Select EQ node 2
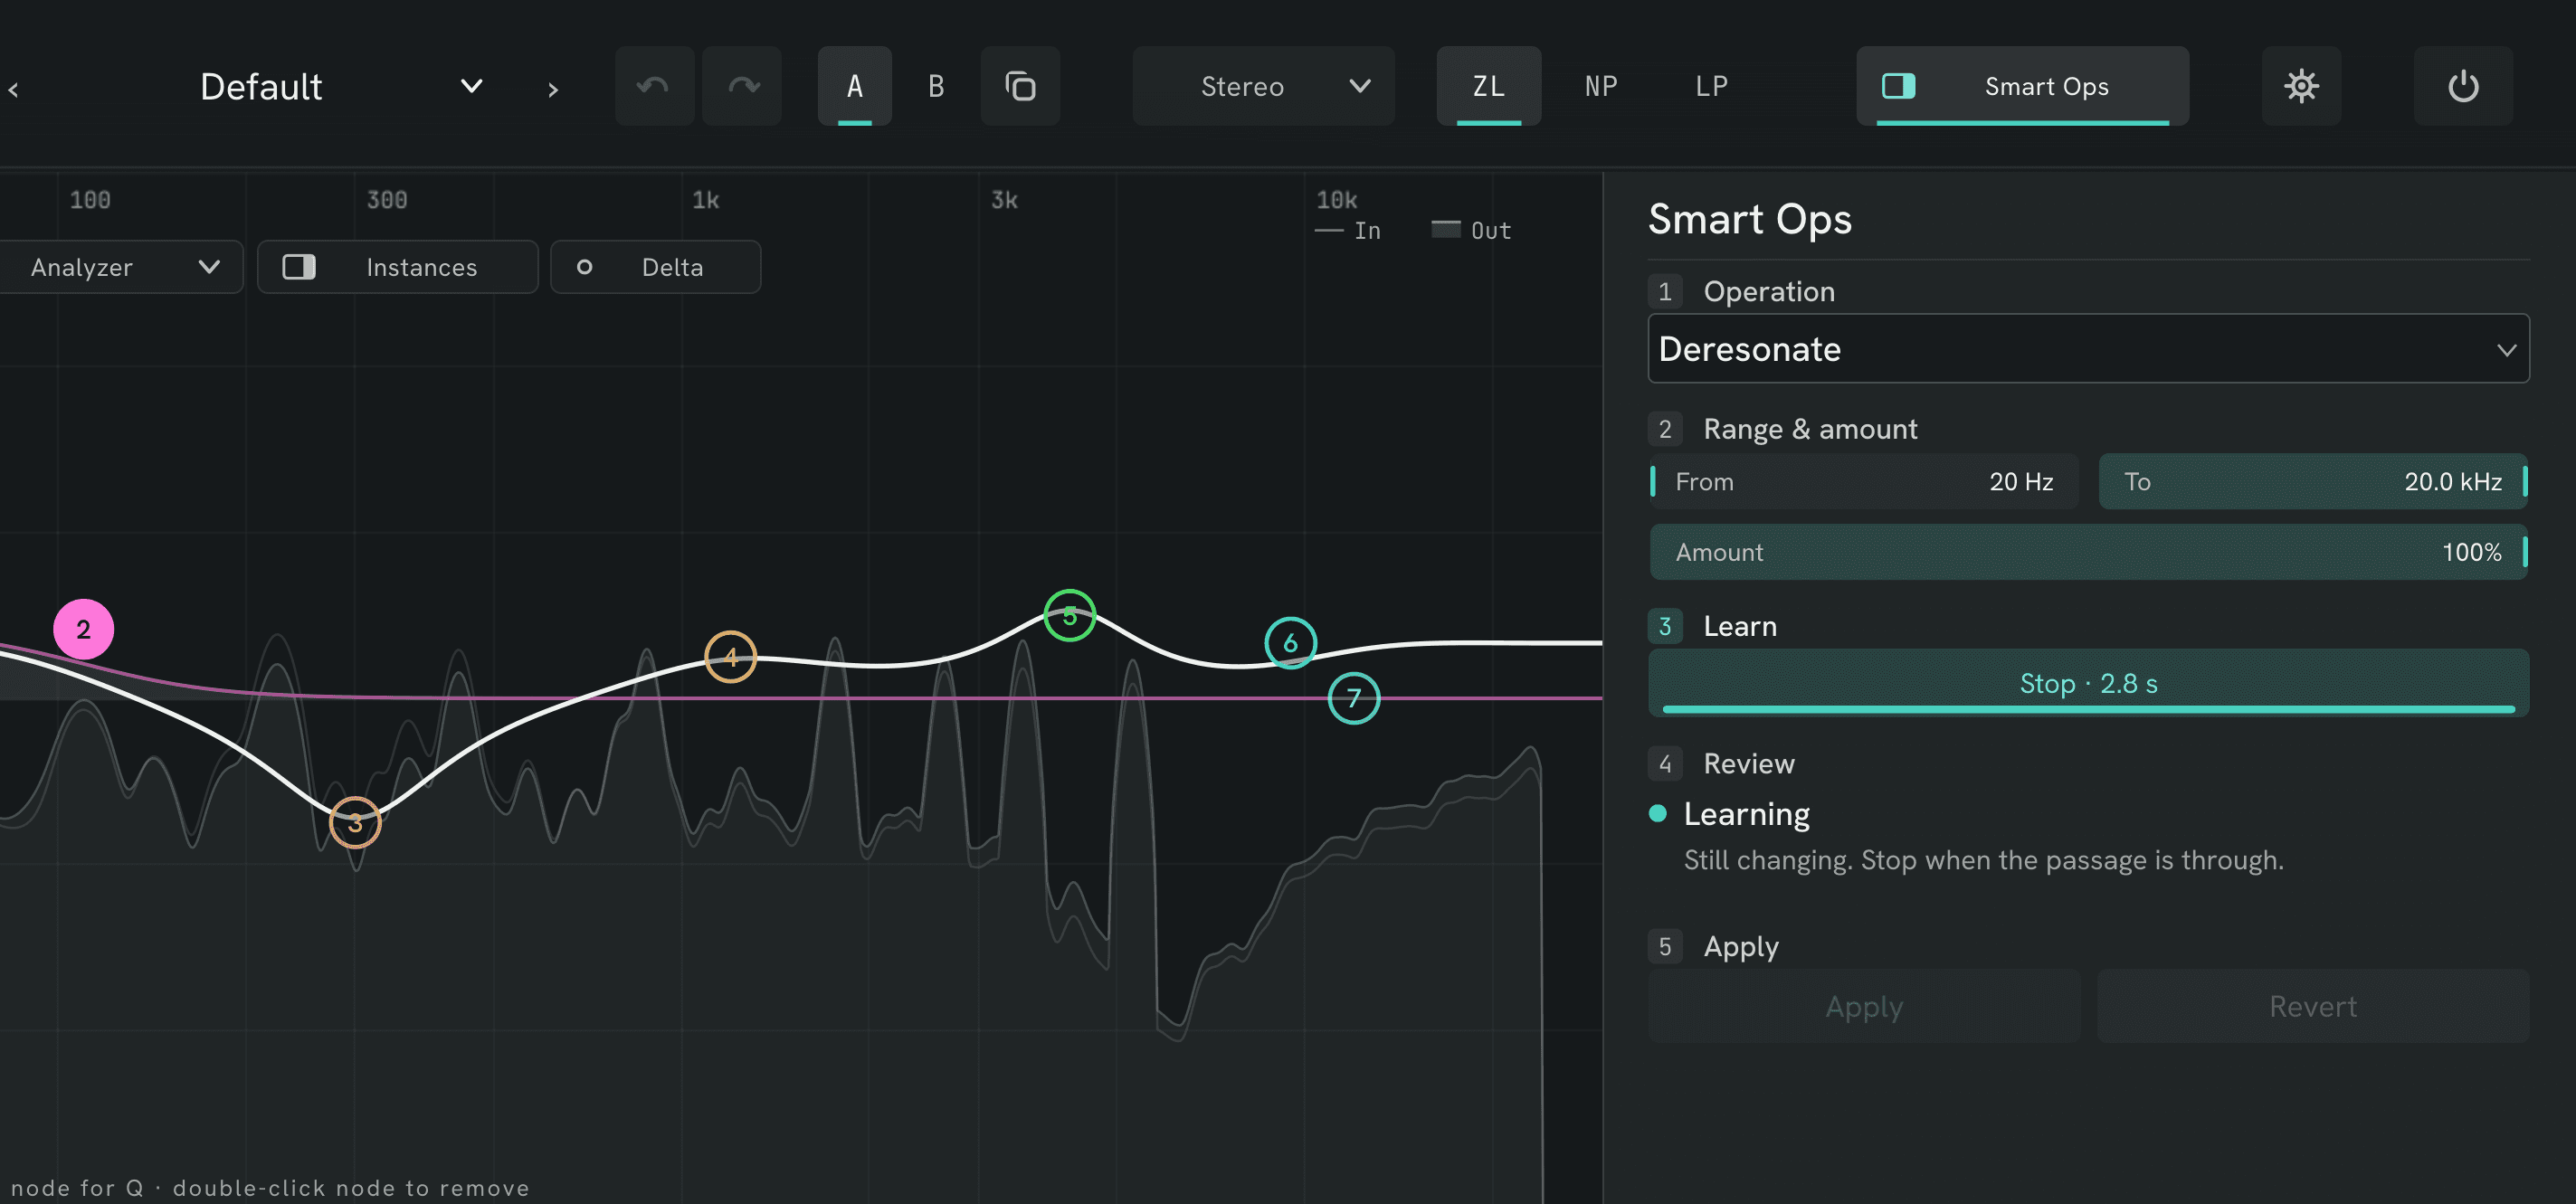 83,629
